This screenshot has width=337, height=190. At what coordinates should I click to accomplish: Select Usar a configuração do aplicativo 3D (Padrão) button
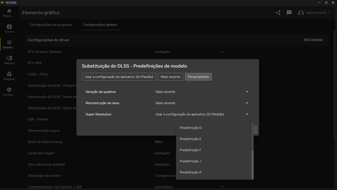pos(119,77)
